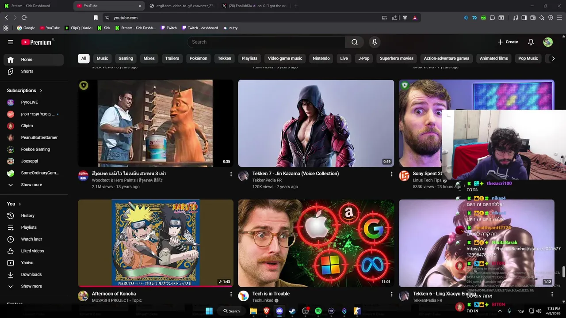The width and height of the screenshot is (566, 318).
Task: Open Brave VPN shield icon
Action: [x=551, y=18]
